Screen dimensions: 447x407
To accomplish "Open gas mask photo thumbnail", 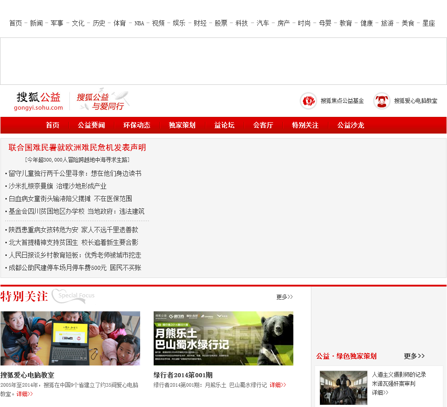I will point(343,388).
